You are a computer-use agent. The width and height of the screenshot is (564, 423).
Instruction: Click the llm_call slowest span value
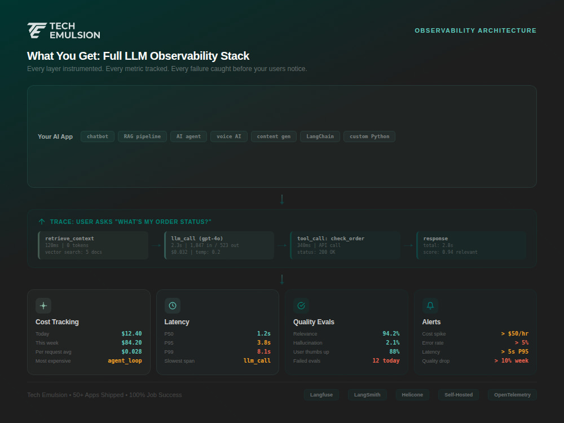point(257,360)
